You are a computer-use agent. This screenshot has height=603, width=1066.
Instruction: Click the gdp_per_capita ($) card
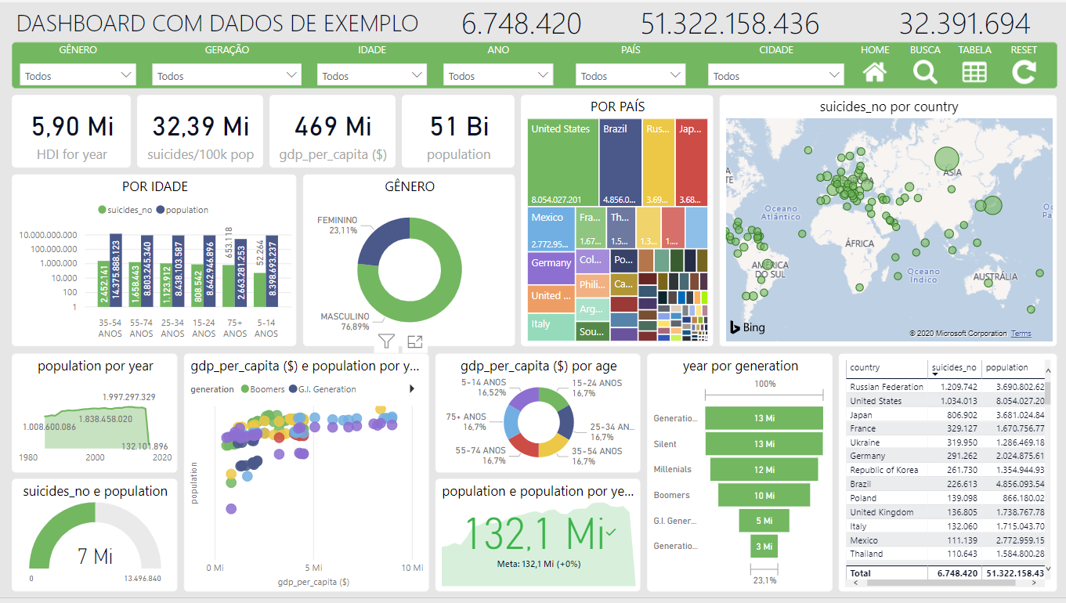pos(333,132)
